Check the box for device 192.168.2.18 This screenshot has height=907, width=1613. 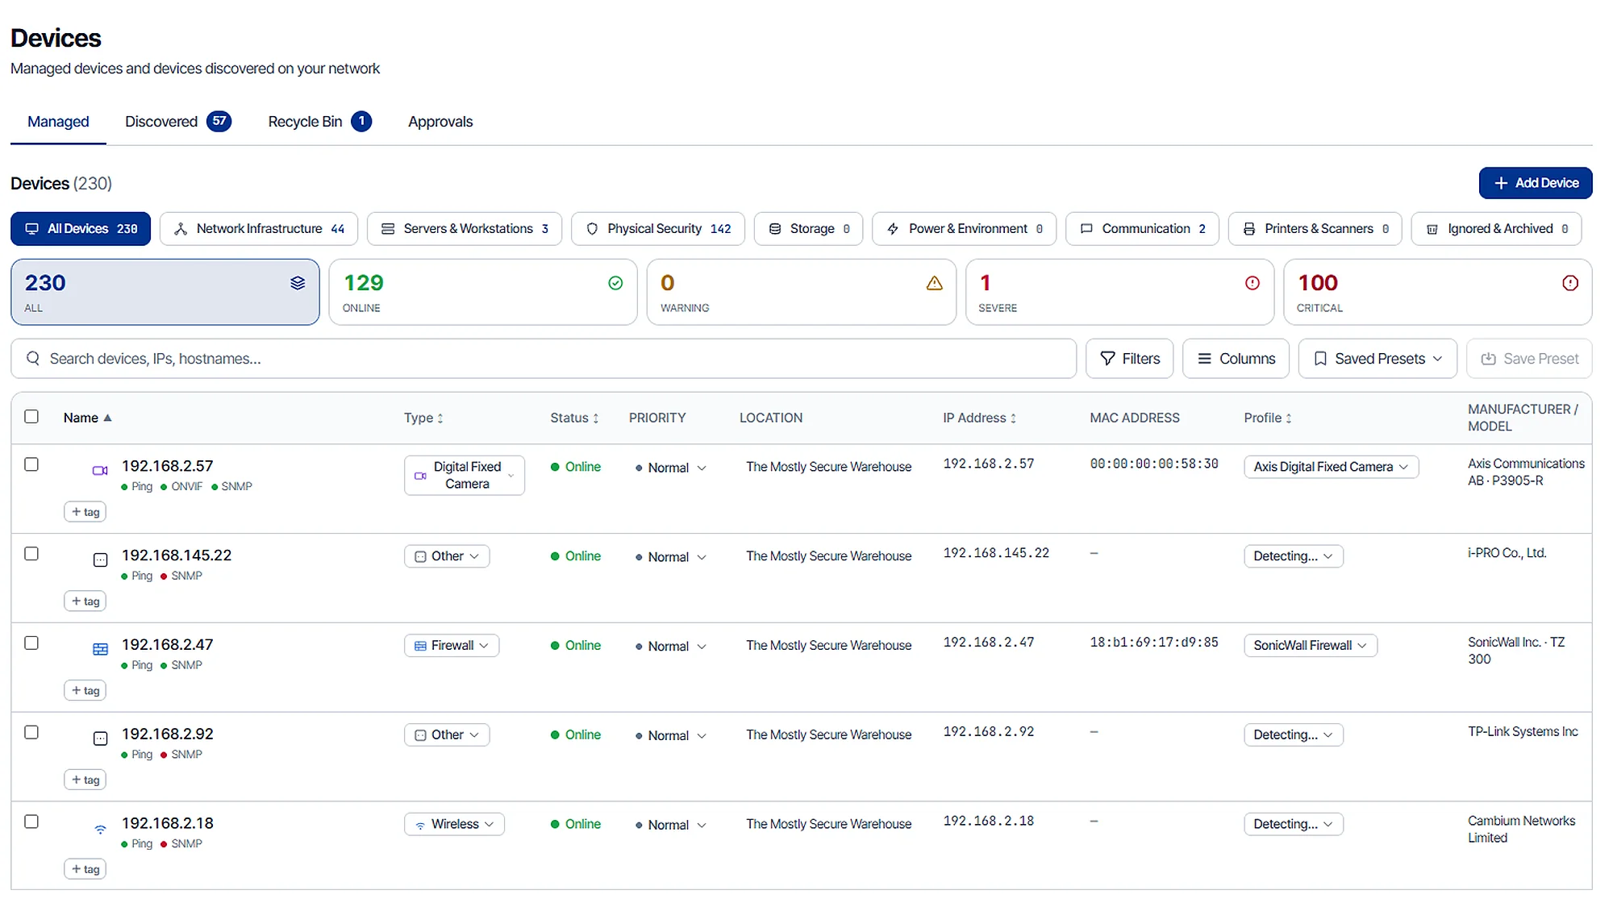tap(31, 822)
